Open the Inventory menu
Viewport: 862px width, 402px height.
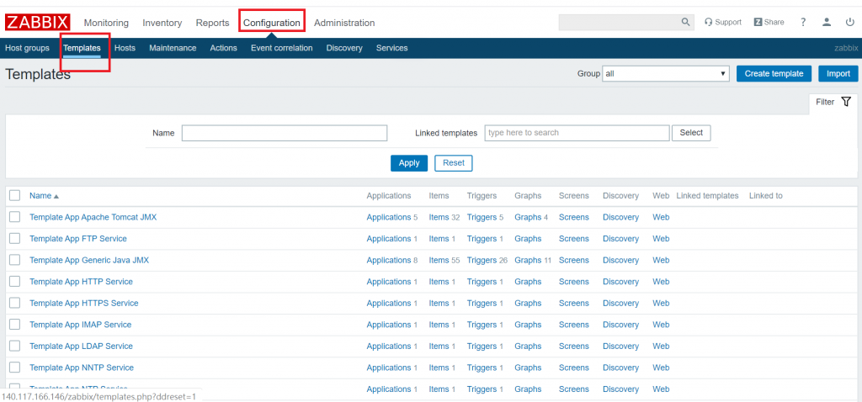pos(162,23)
